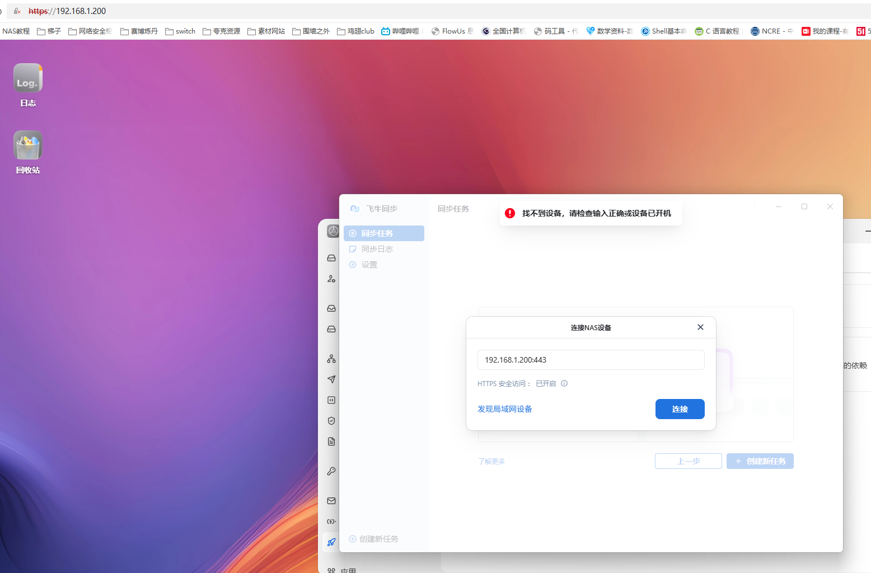Click the + 创建新任务 button beside 上一步
The width and height of the screenshot is (871, 573).
coord(760,461)
